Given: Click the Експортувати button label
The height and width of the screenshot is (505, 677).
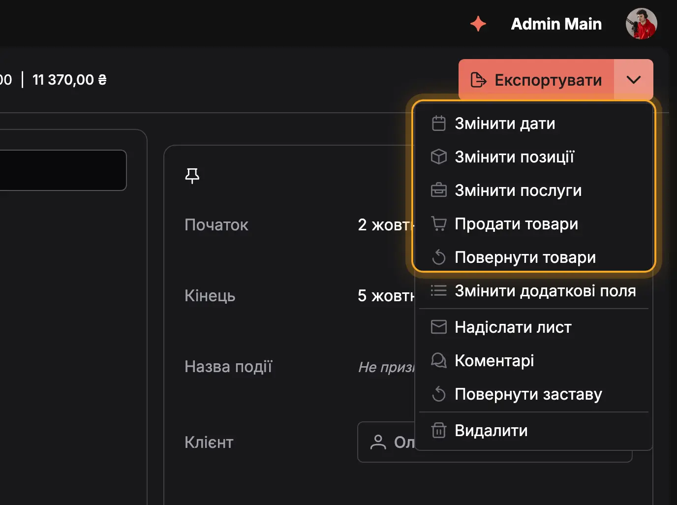Looking at the screenshot, I should [548, 80].
